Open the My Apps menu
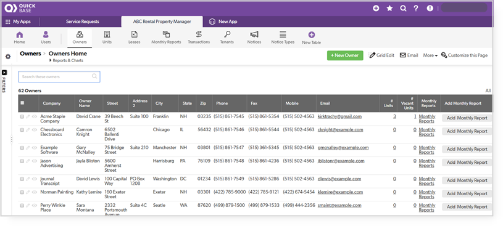 [x=18, y=22]
